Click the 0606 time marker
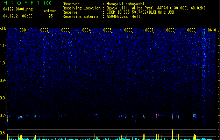The width and height of the screenshot is (220, 140). point(128,30)
